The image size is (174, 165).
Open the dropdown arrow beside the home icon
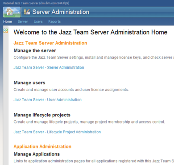(18, 12)
